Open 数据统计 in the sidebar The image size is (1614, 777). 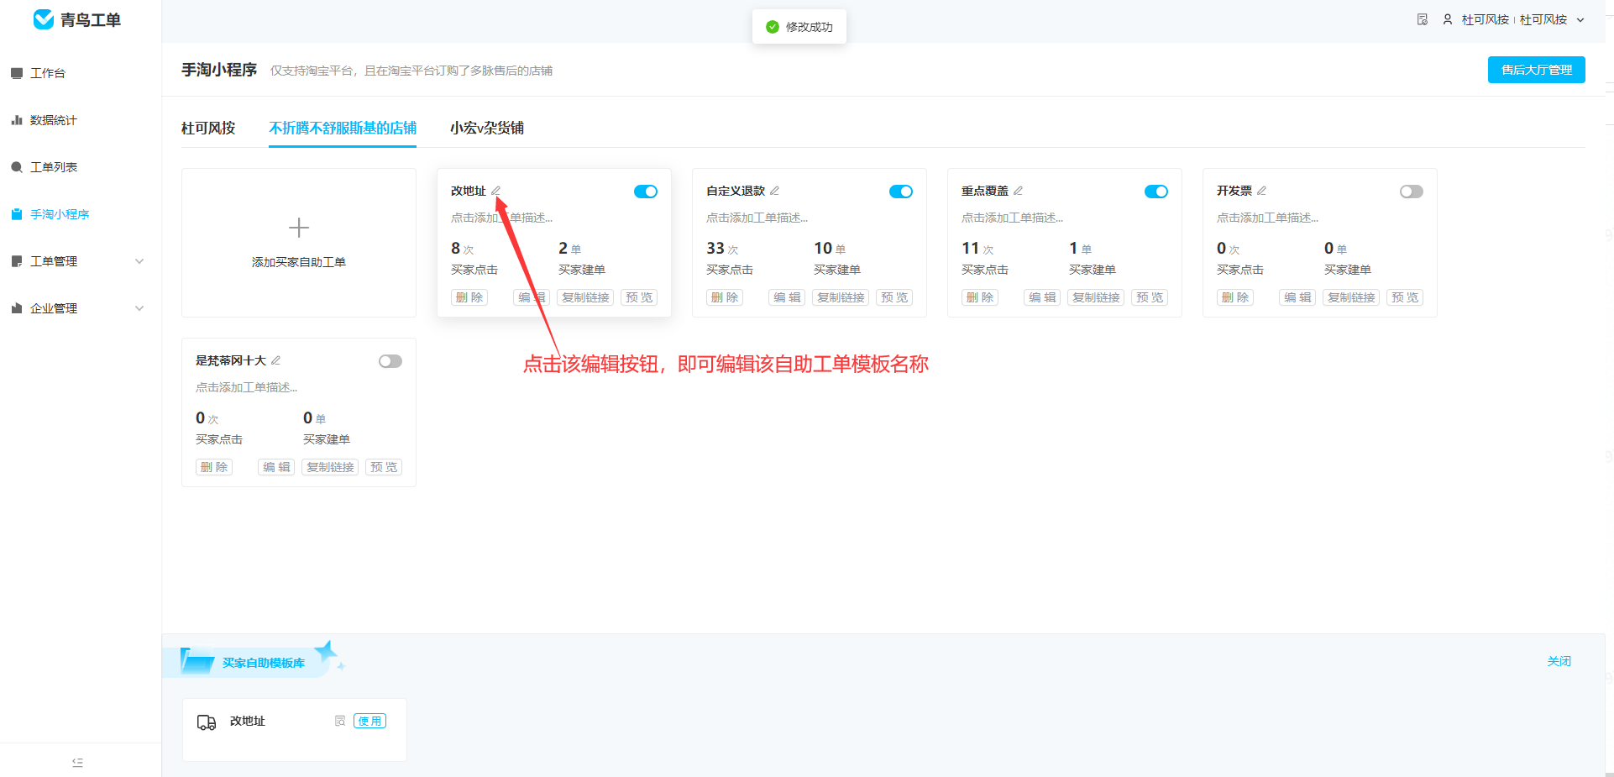[x=81, y=120]
